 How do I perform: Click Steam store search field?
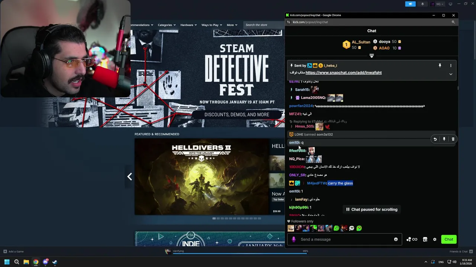pos(264,25)
